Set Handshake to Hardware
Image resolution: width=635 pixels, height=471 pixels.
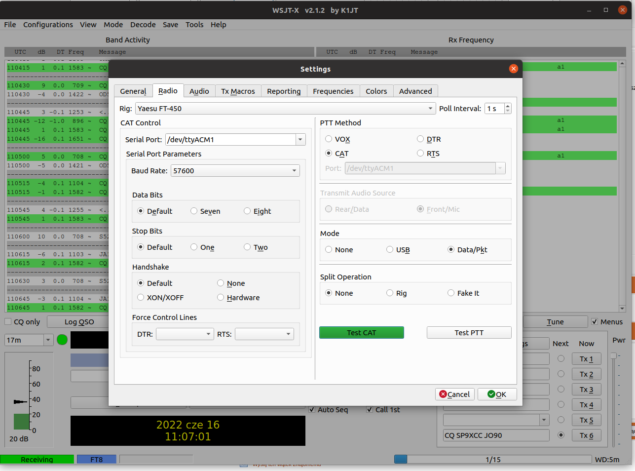coord(221,298)
